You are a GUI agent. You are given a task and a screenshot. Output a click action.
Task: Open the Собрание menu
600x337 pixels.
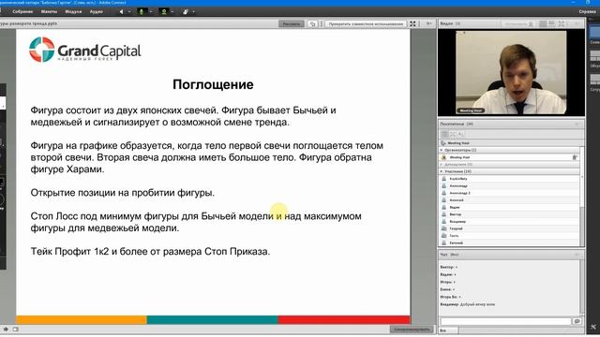click(22, 11)
